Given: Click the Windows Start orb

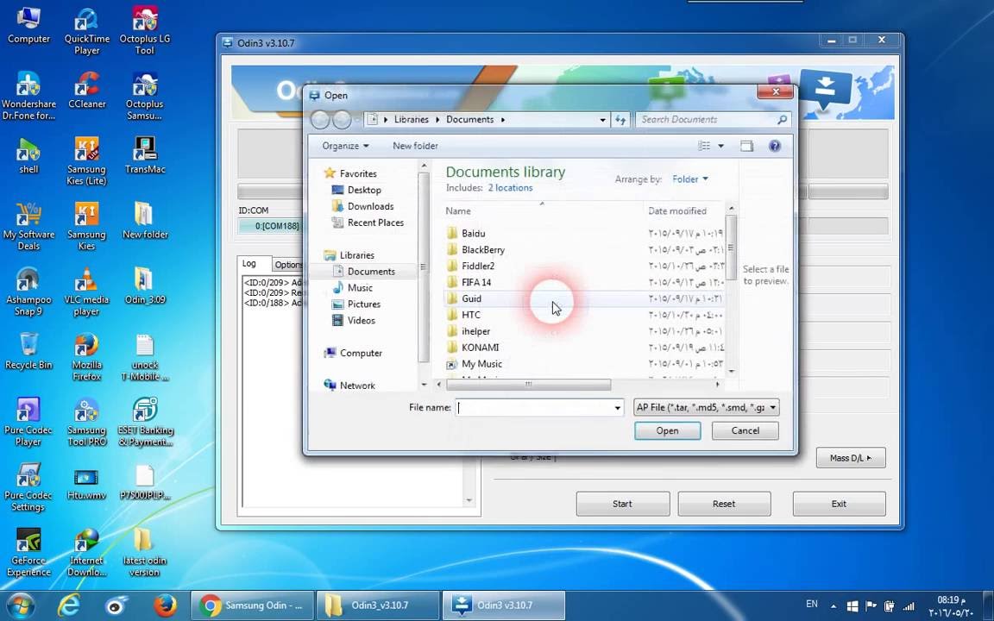Looking at the screenshot, I should coord(21,605).
